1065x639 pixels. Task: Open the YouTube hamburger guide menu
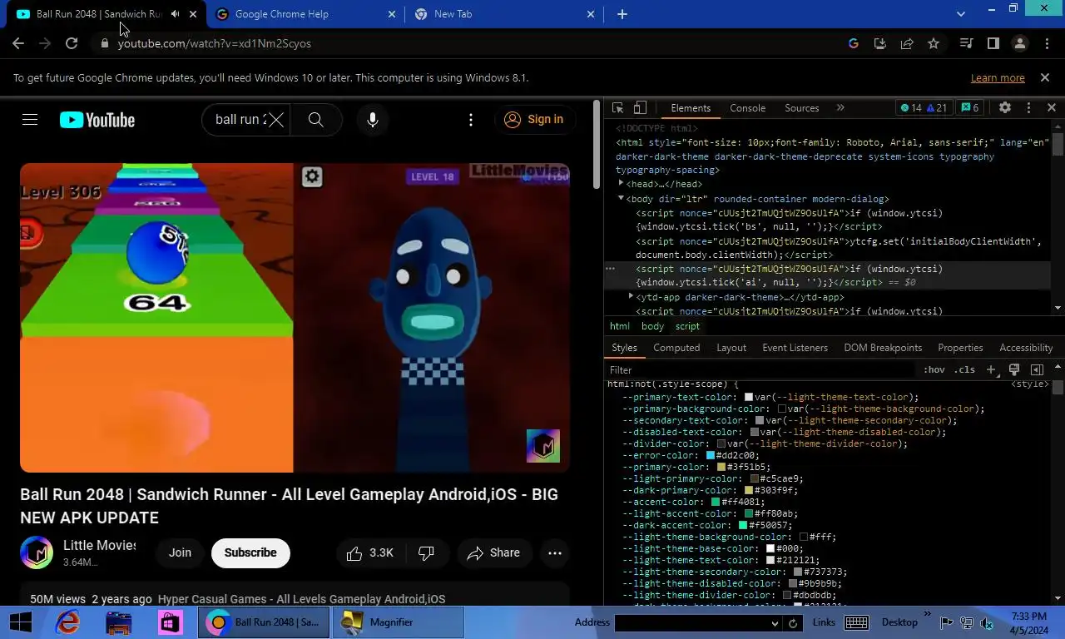[x=30, y=120]
